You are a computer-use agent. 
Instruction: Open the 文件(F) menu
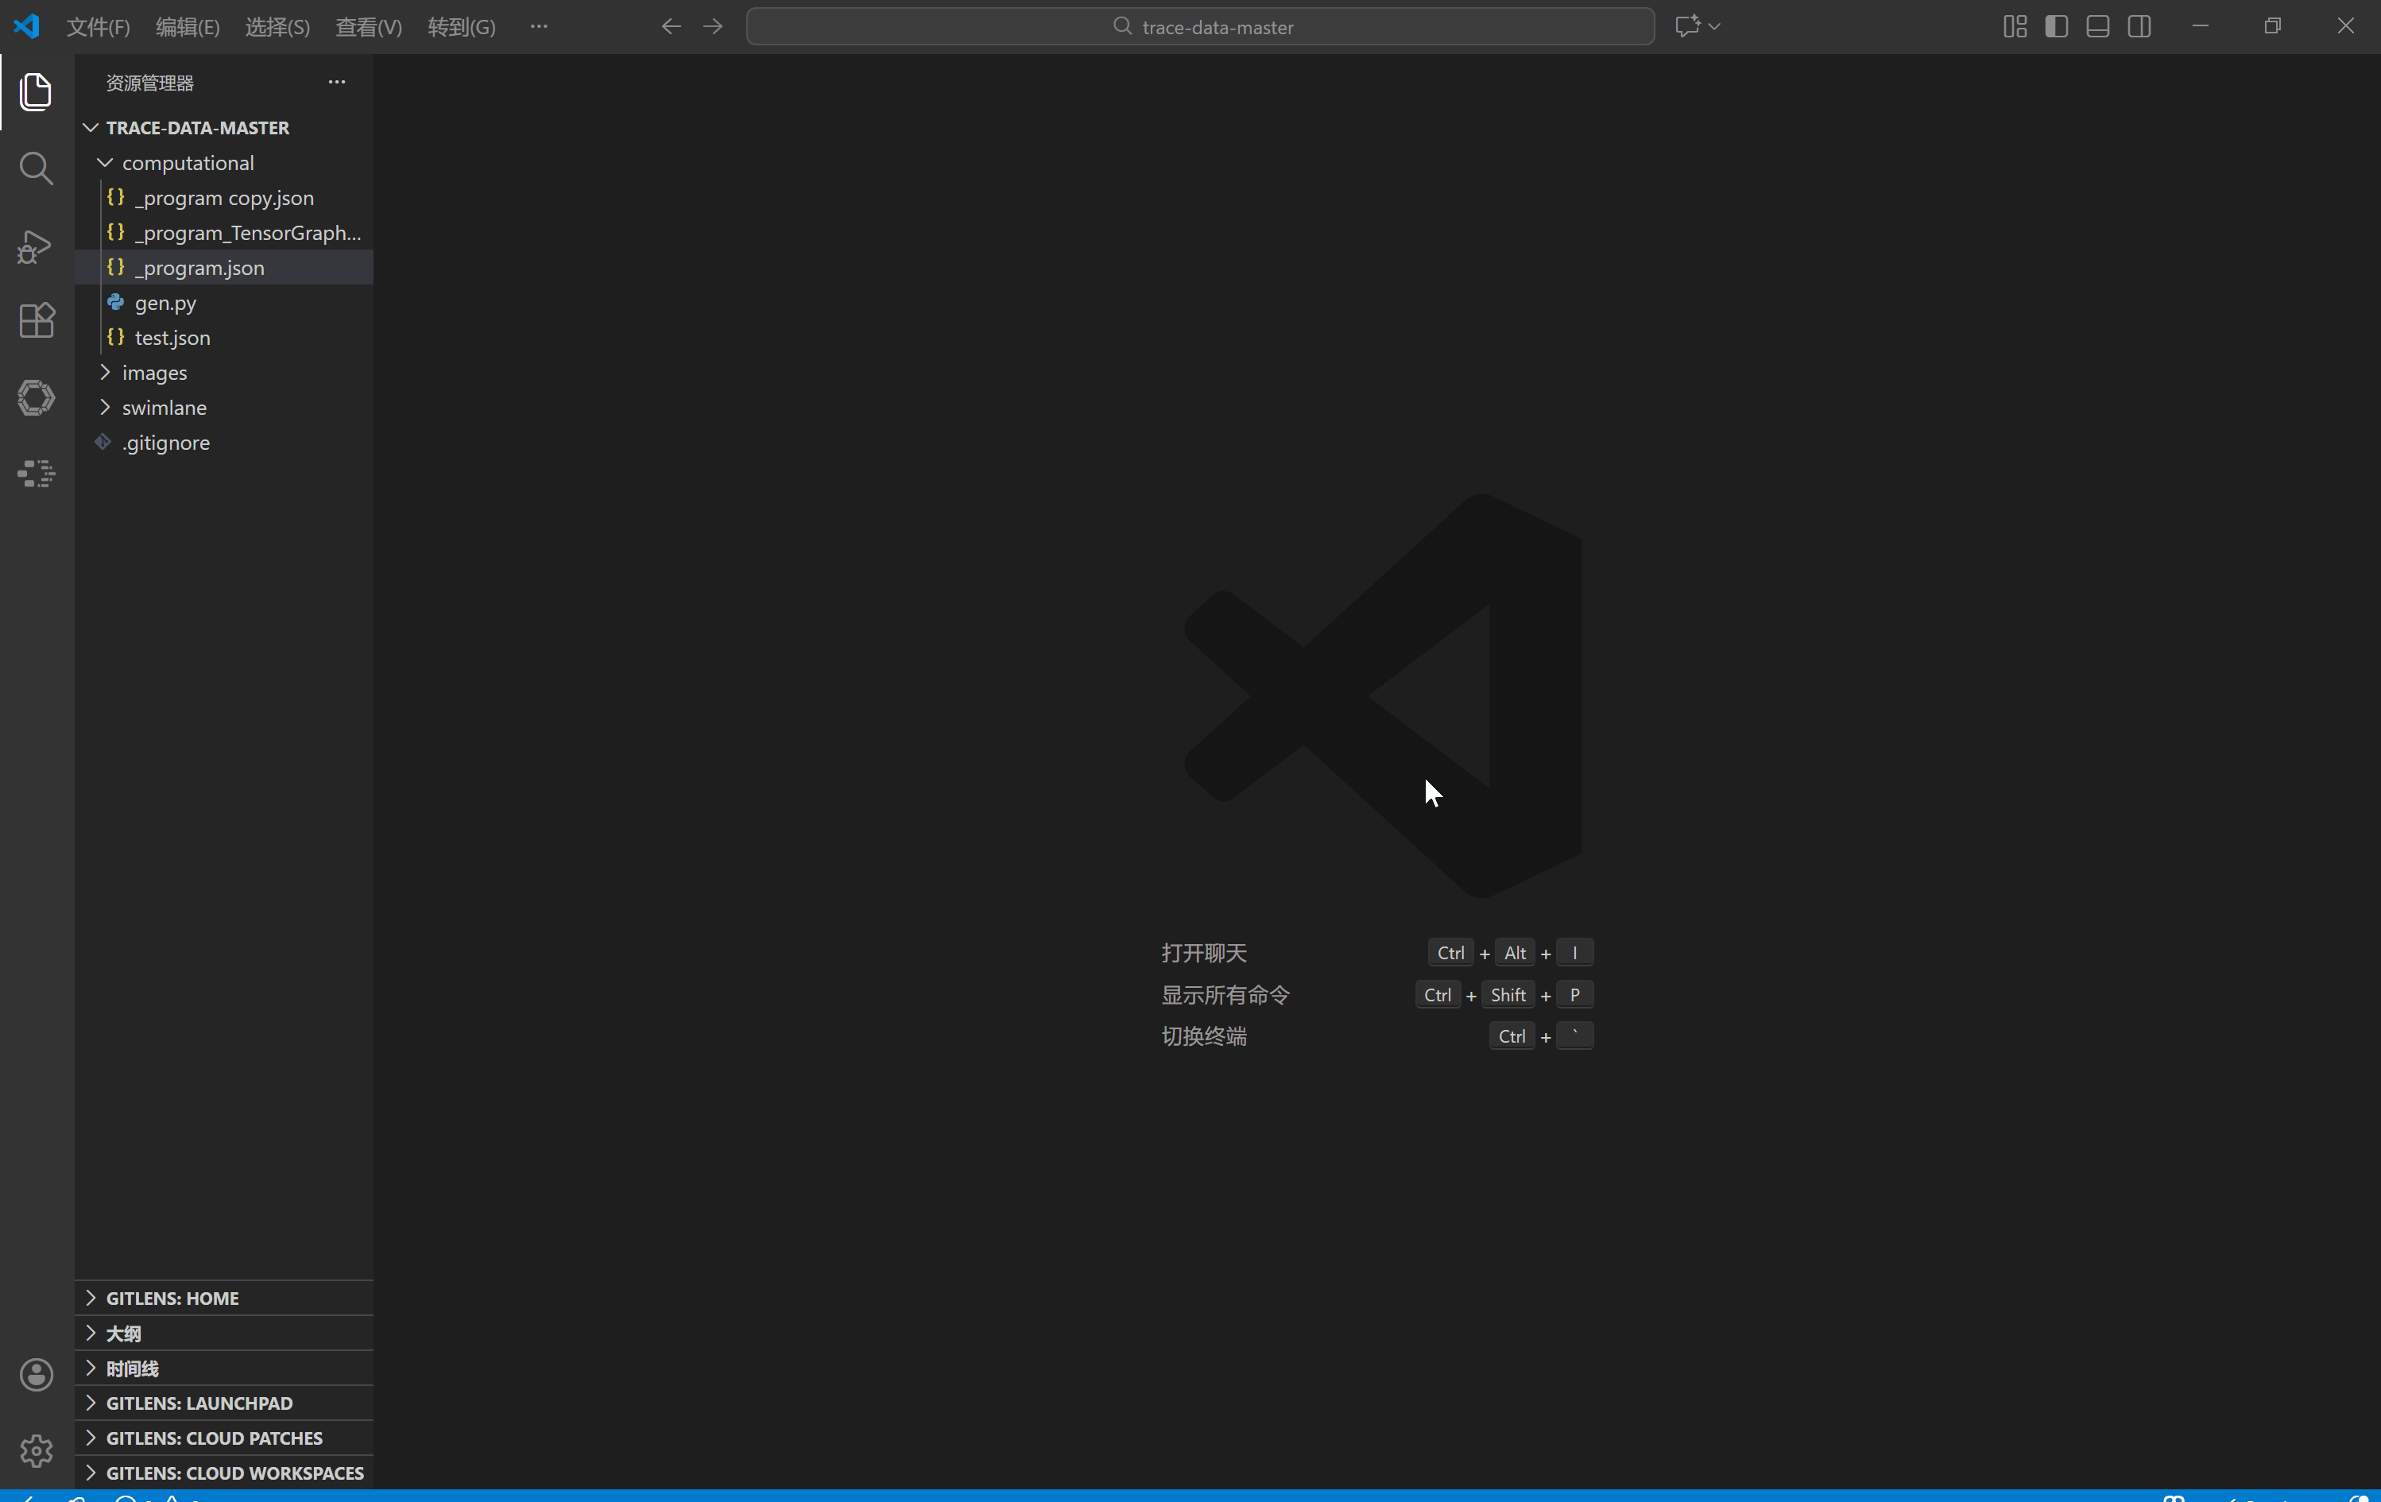(98, 27)
